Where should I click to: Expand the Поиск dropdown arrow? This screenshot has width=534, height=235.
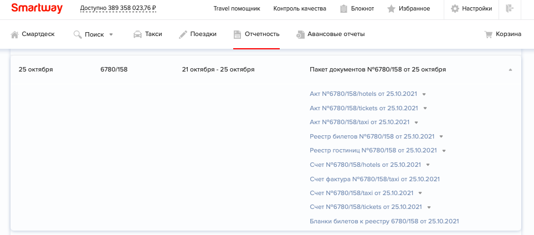[x=111, y=34]
